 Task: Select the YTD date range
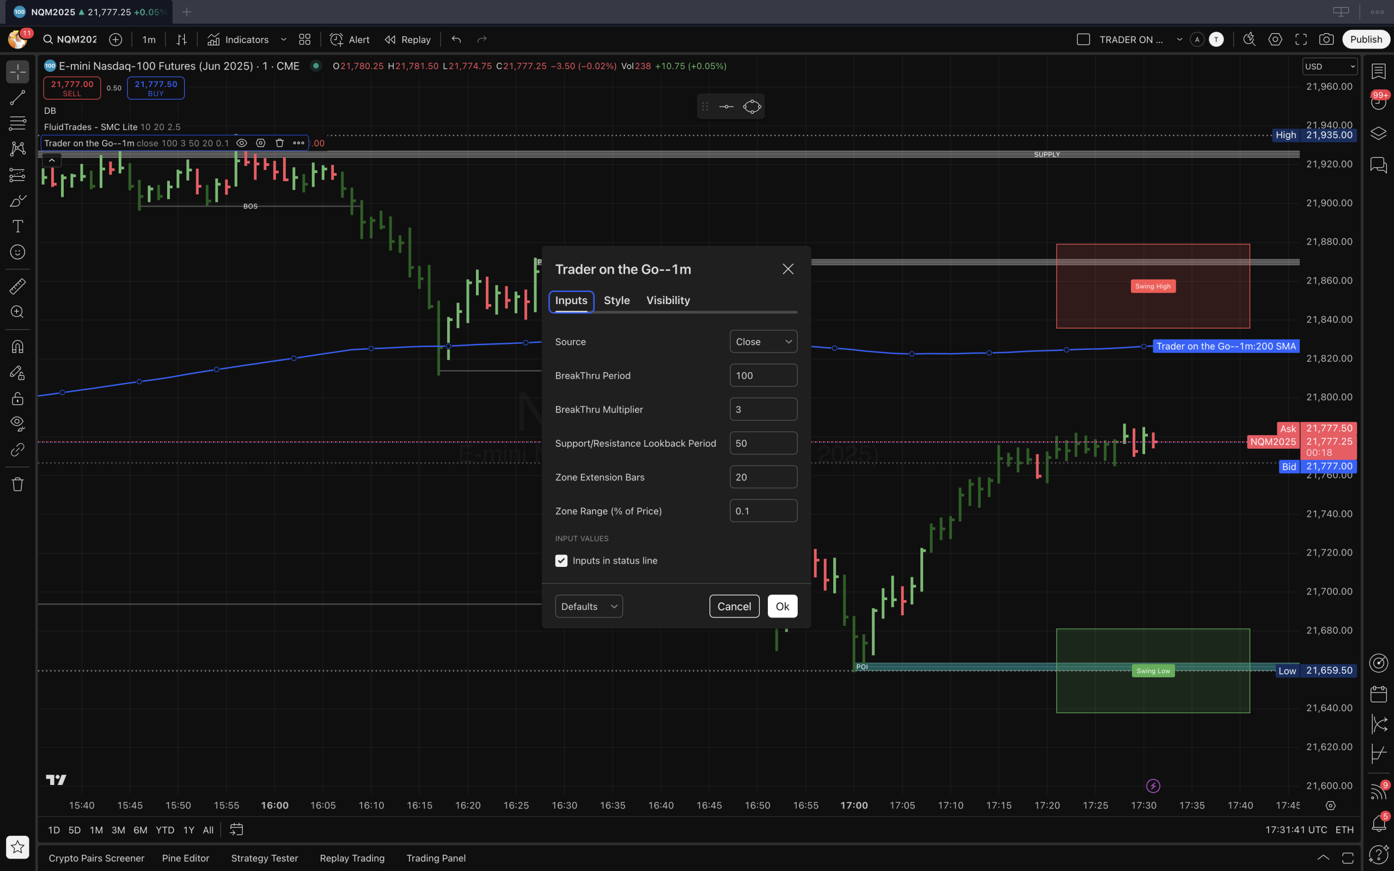coord(165,830)
